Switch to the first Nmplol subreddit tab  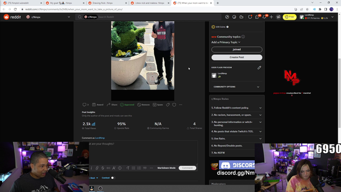22,3
